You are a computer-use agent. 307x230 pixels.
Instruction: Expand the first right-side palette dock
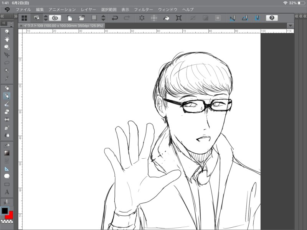tap(297, 16)
